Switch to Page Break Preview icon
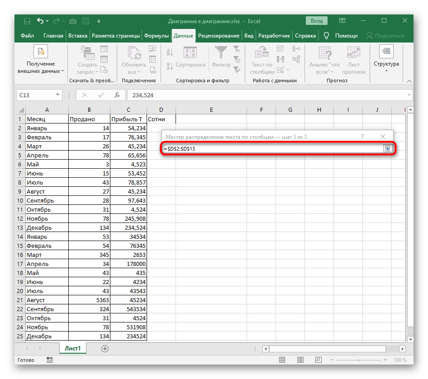 click(x=318, y=360)
